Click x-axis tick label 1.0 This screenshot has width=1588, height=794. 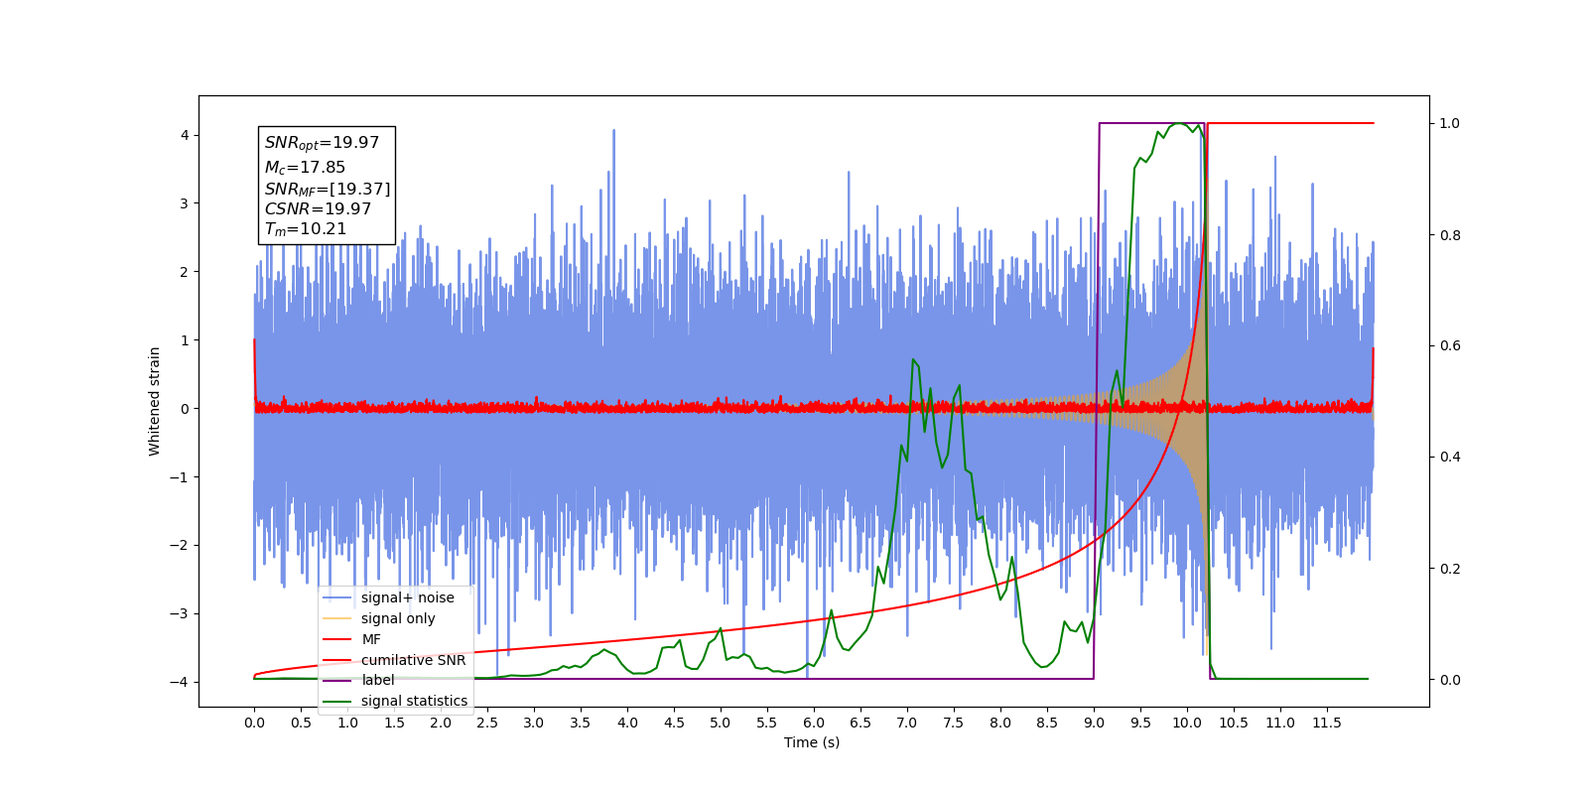click(x=347, y=723)
